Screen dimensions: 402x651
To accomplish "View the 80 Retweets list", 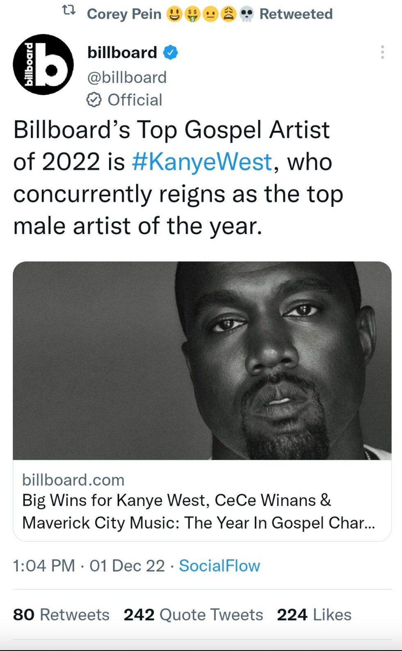I will point(61,614).
